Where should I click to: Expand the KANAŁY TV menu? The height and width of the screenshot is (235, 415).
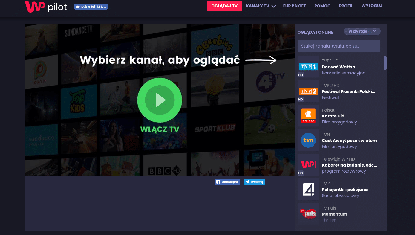point(261,6)
